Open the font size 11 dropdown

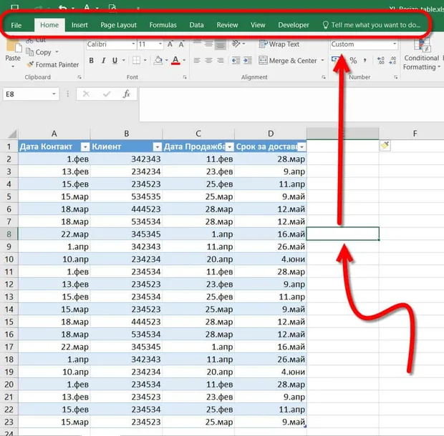click(x=160, y=44)
